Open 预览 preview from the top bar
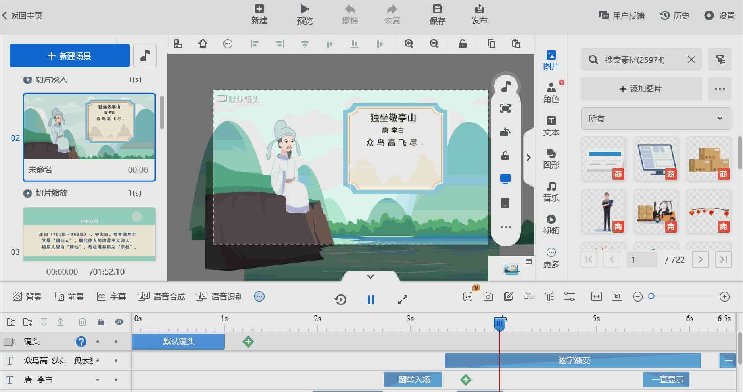 304,15
